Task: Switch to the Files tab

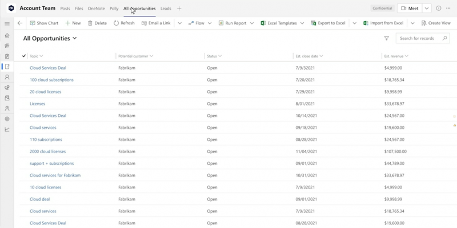Action: [x=79, y=9]
